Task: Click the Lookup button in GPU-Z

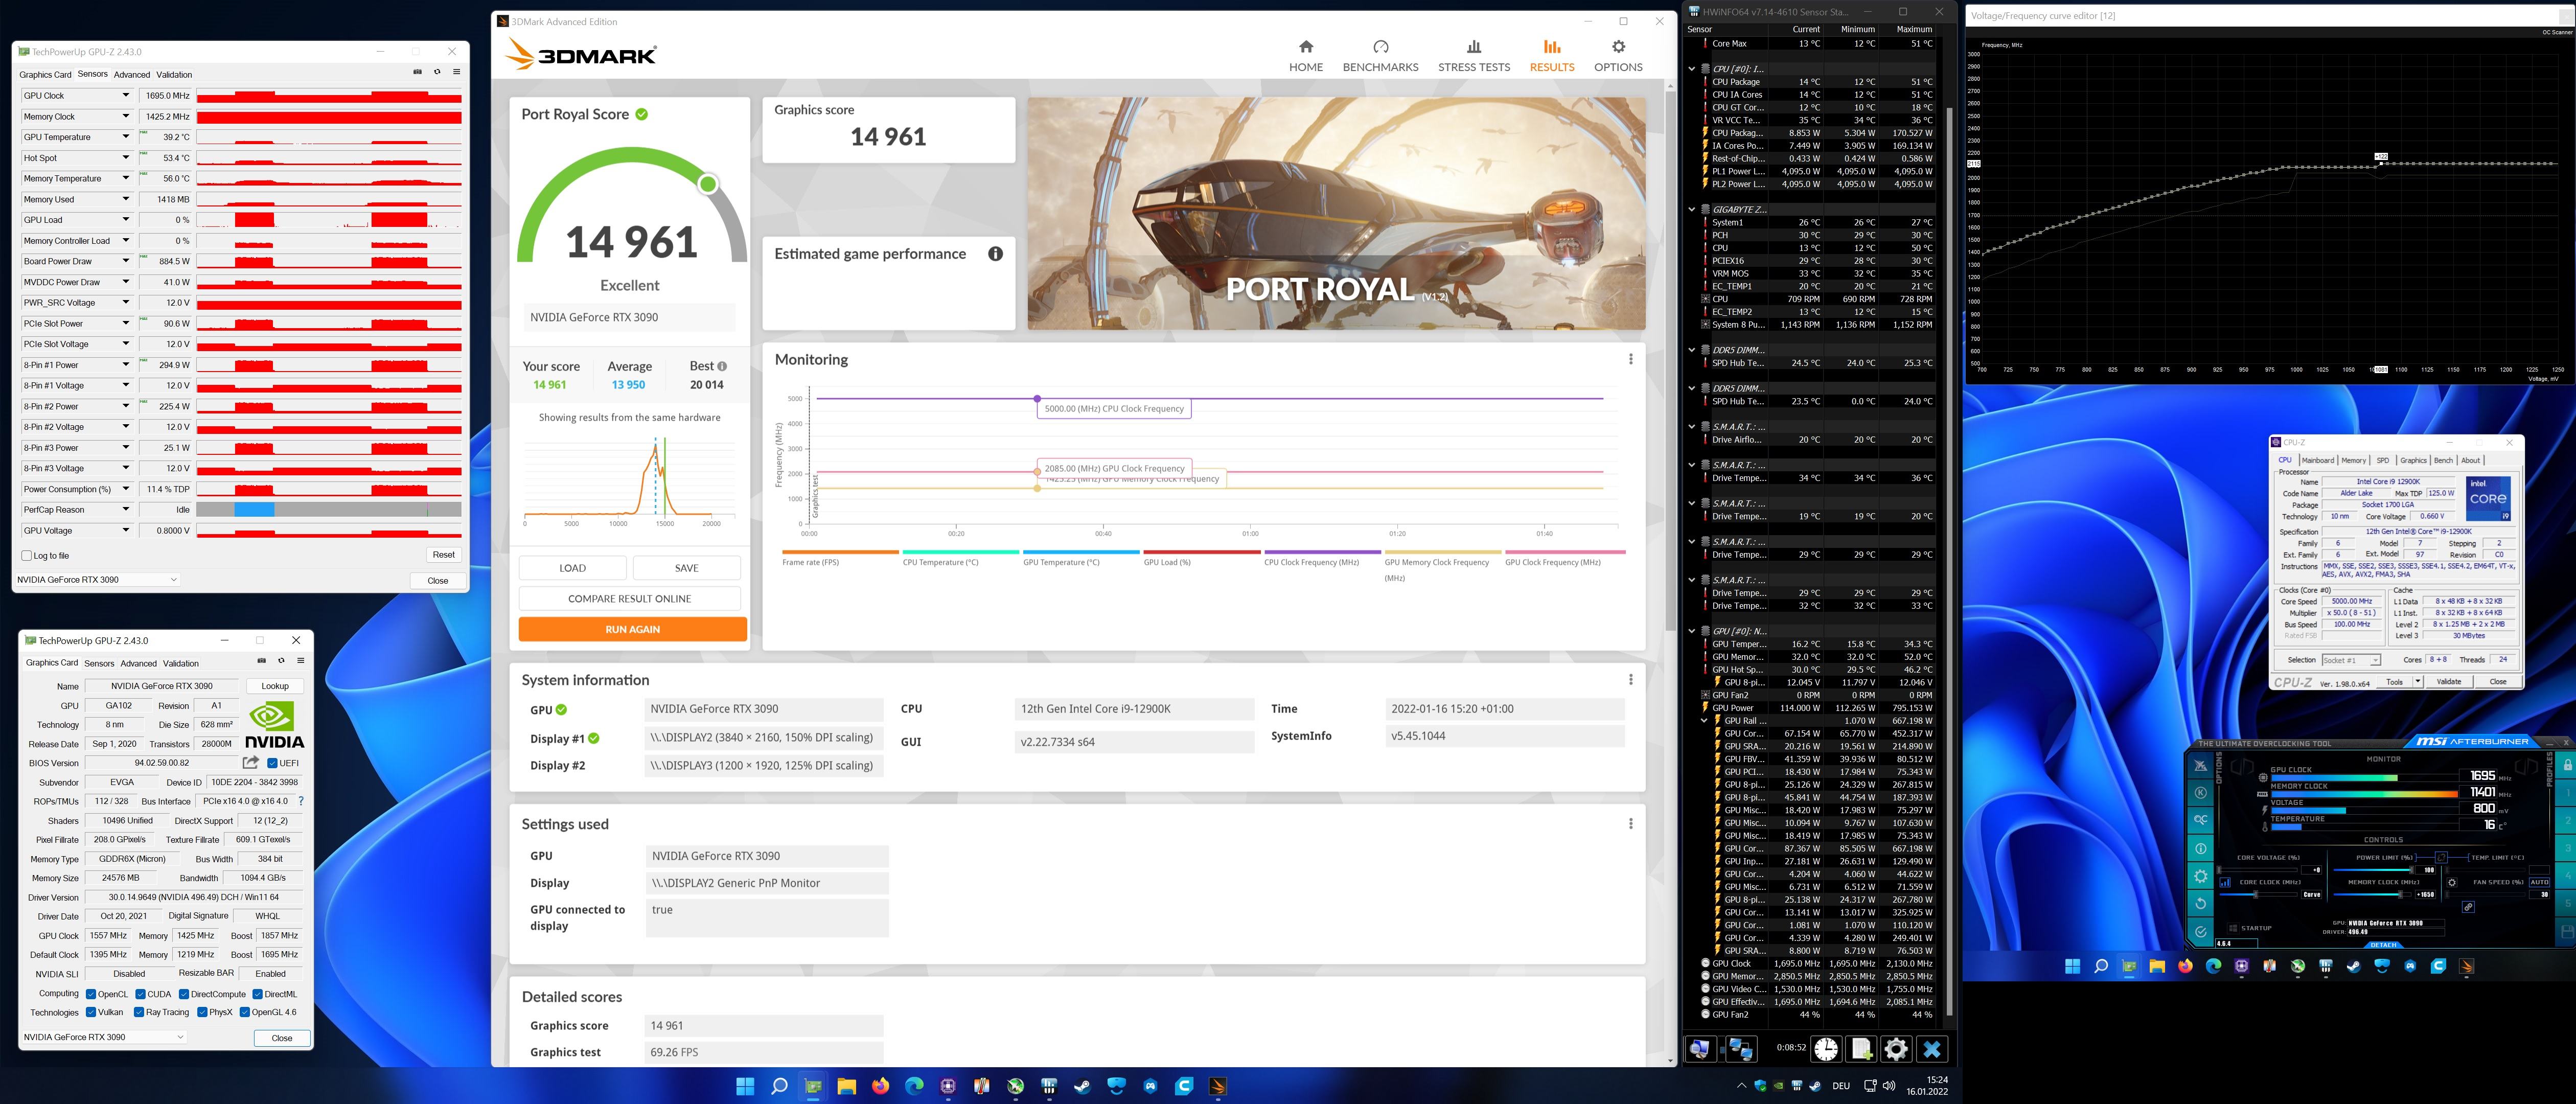Action: [x=275, y=686]
